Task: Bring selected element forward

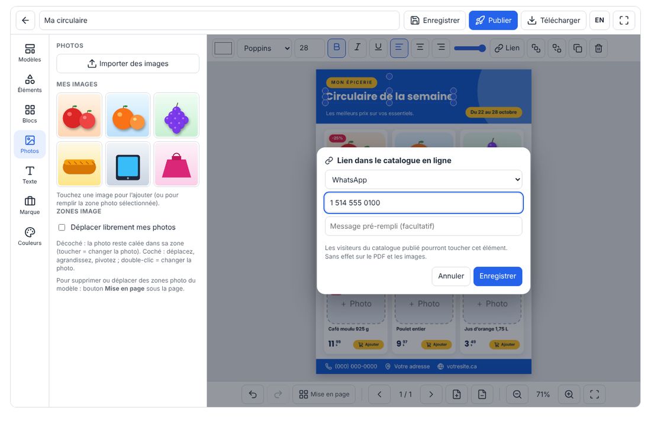Action: (536, 48)
